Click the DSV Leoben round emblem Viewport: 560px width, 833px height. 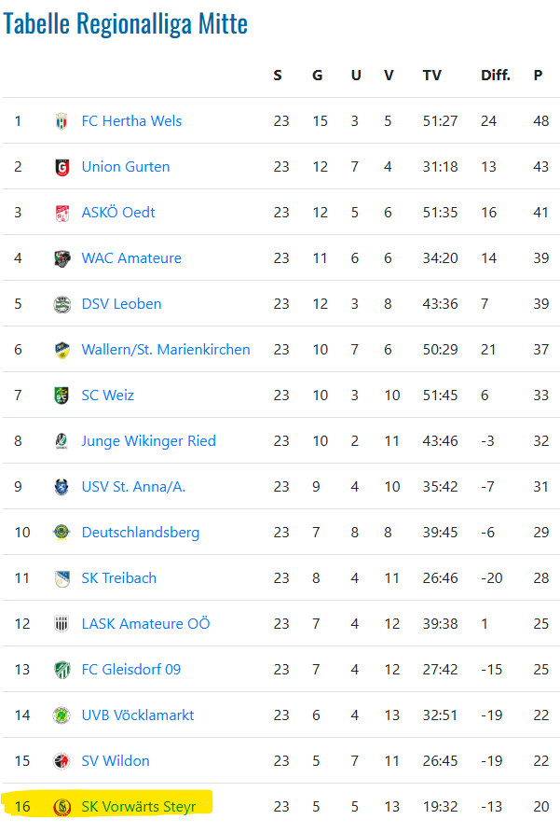(62, 304)
